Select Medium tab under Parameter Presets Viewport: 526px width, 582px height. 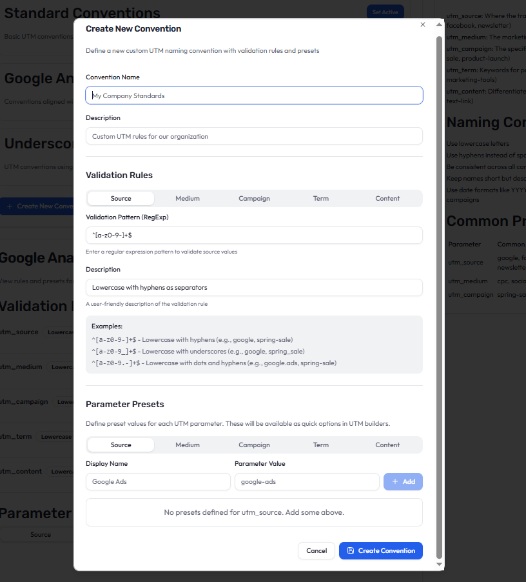pos(188,445)
